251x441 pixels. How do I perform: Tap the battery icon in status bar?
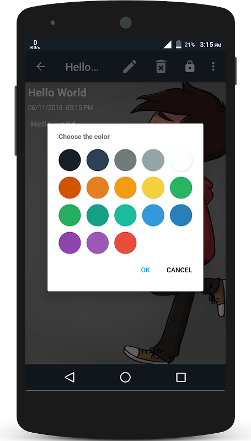click(x=179, y=45)
